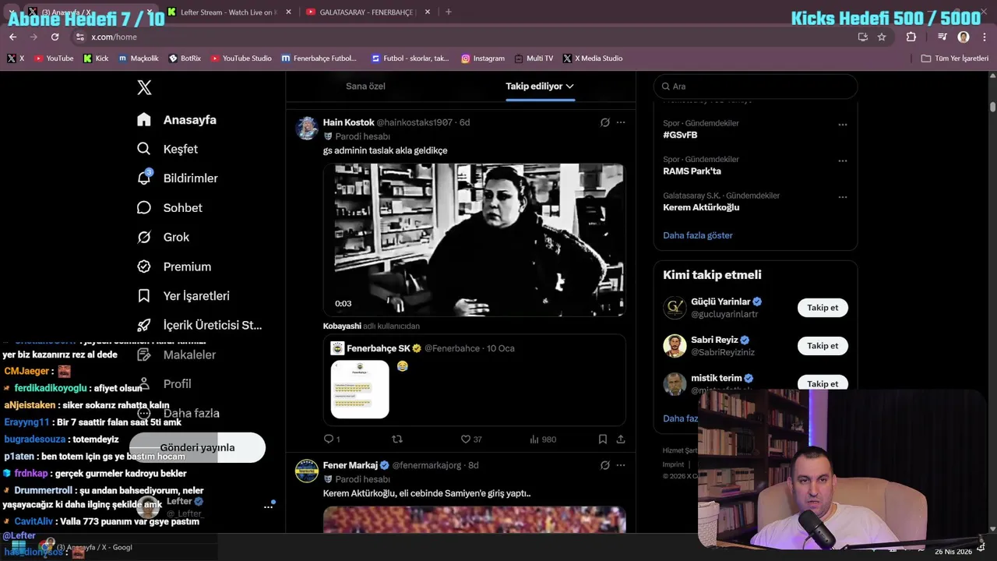Follow Güçlü Yarinlar account
Screen dimensions: 997x561
(x=823, y=308)
